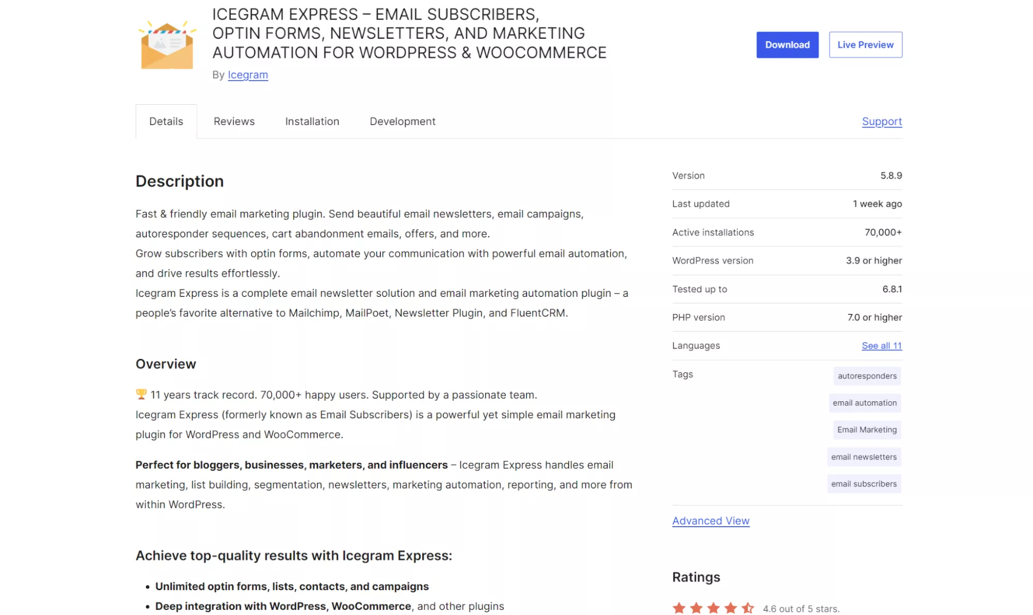Image resolution: width=1033 pixels, height=615 pixels.
Task: Select the email automation tag
Action: pos(865,403)
